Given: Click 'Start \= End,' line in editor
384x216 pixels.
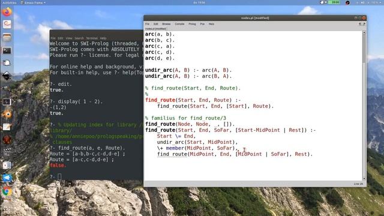Looking at the screenshot, I should [176, 136].
